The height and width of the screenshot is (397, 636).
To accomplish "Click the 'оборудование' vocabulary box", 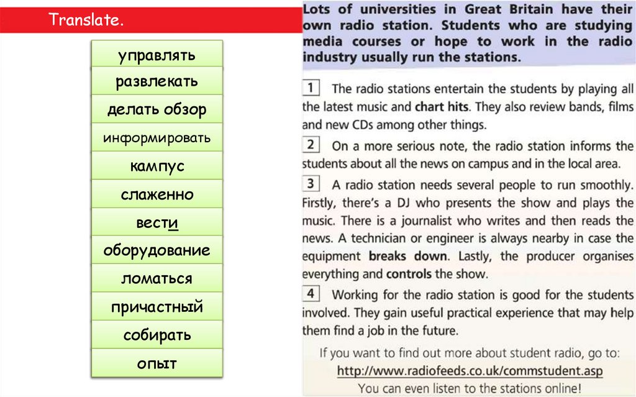I will pyautogui.click(x=157, y=250).
